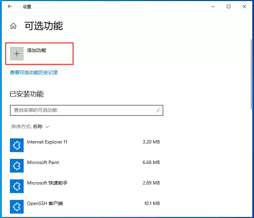Viewport: 254px width, 218px height.
Task: Click the vertical scrollbar on the right
Action: (251, 75)
